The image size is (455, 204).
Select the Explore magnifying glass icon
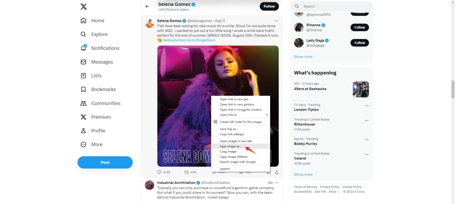(84, 34)
